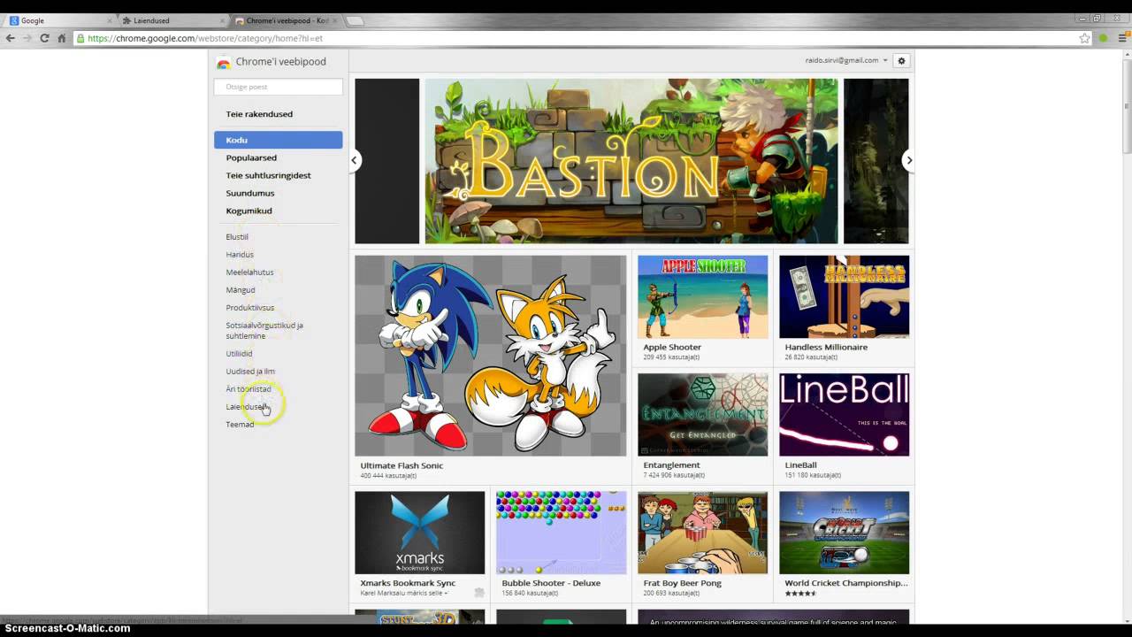Show next banner with right arrow

[x=908, y=160]
